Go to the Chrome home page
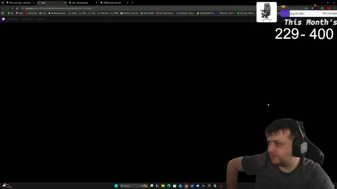This screenshot has width=337, height=189. pyautogui.click(x=17, y=8)
